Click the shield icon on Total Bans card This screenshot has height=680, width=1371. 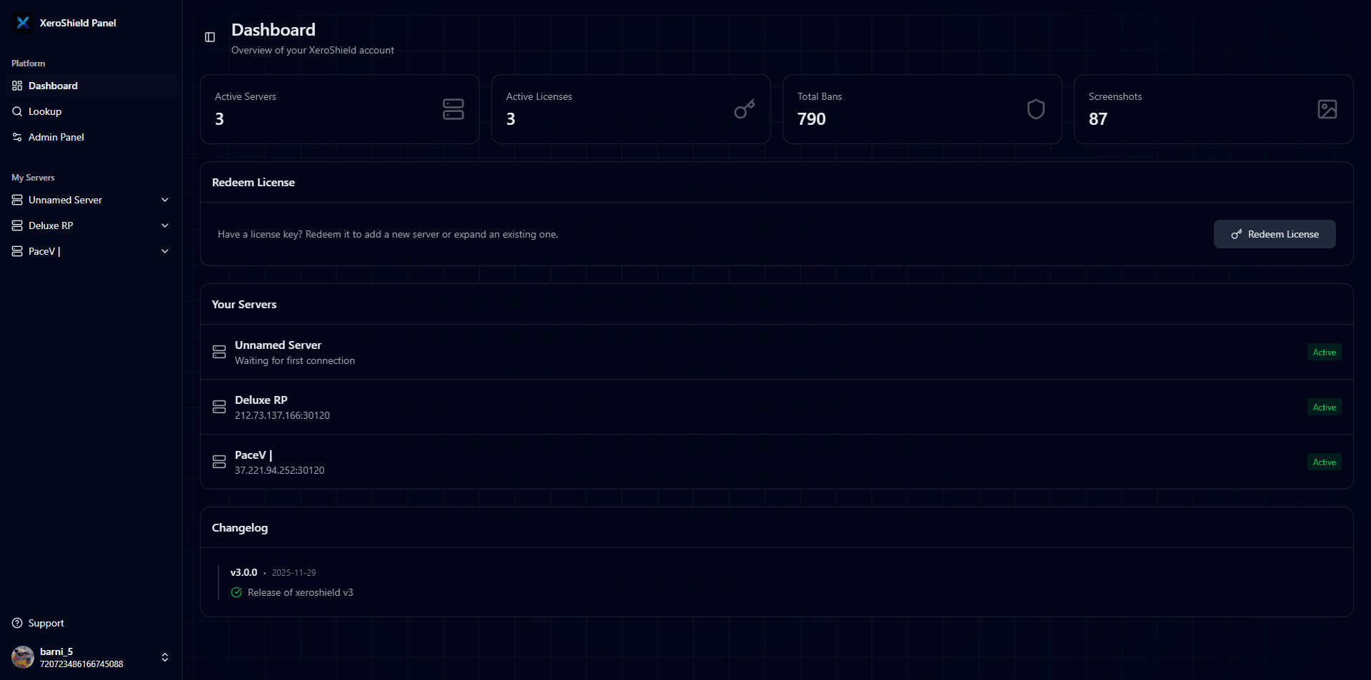click(1035, 109)
